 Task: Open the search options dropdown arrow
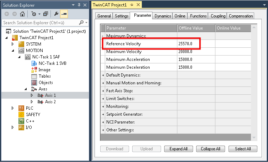[x=86, y=22]
